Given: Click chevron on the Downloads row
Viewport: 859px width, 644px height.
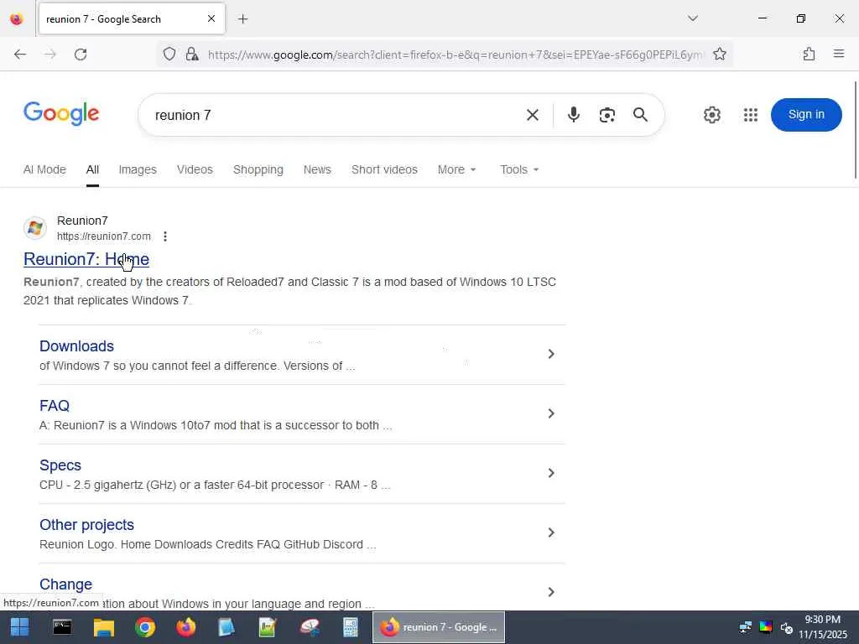Looking at the screenshot, I should pyautogui.click(x=551, y=355).
